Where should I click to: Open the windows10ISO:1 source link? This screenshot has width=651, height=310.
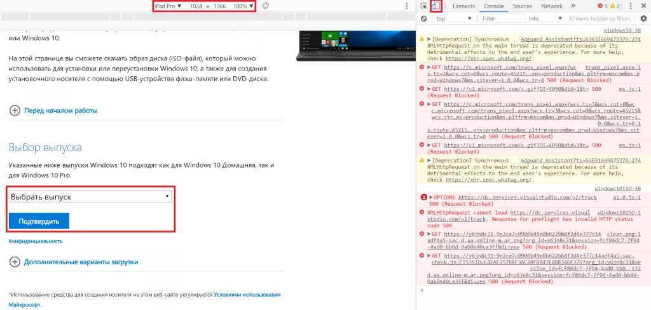tap(619, 212)
